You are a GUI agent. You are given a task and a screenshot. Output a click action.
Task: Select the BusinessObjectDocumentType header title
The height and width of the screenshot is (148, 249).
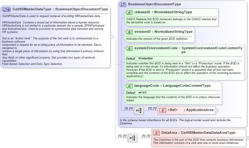(x=154, y=4)
